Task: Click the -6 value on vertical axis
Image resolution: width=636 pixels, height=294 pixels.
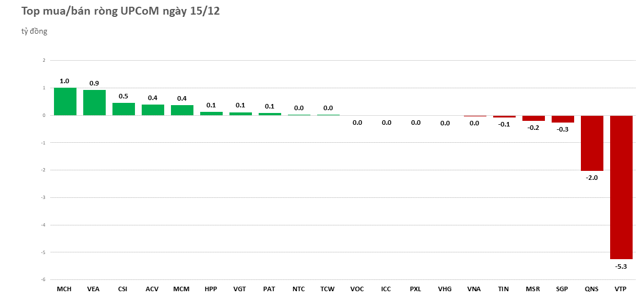Action: (43, 280)
